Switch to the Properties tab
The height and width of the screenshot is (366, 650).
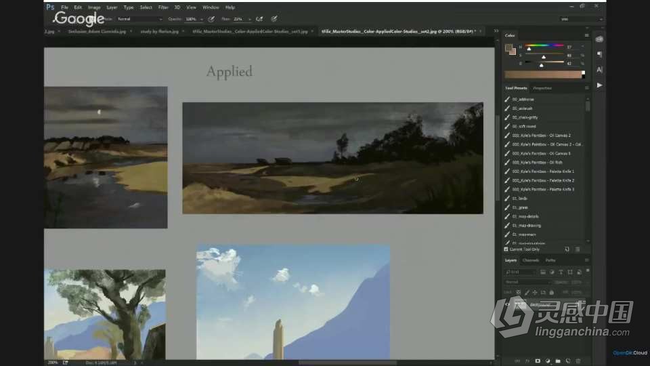(542, 88)
